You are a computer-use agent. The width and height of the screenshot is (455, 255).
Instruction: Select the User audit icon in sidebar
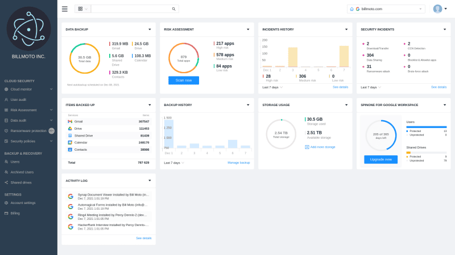6,100
